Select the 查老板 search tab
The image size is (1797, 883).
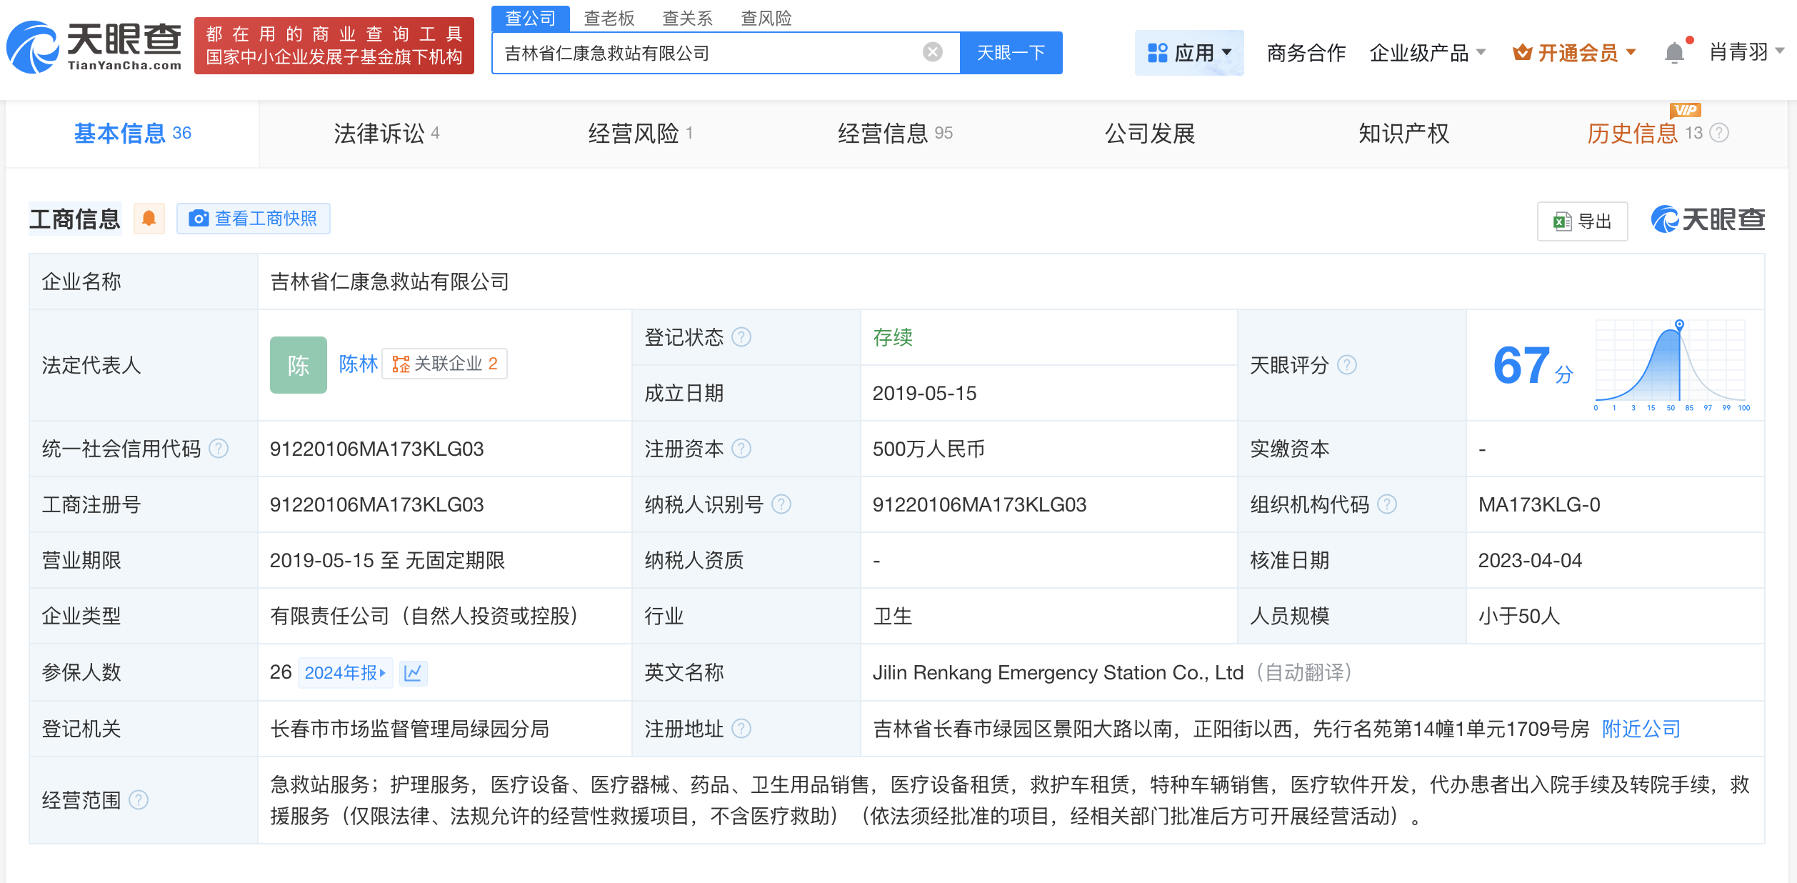tap(609, 18)
